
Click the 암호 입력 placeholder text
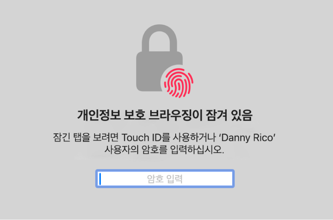coord(165,179)
